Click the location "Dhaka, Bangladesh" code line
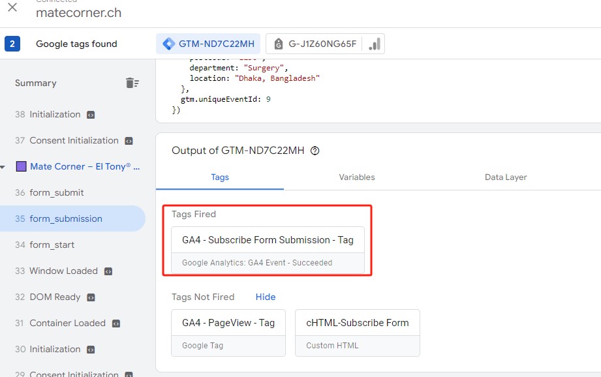This screenshot has width=601, height=377. pos(254,78)
